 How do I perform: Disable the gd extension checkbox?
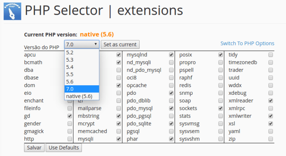coord(70,116)
